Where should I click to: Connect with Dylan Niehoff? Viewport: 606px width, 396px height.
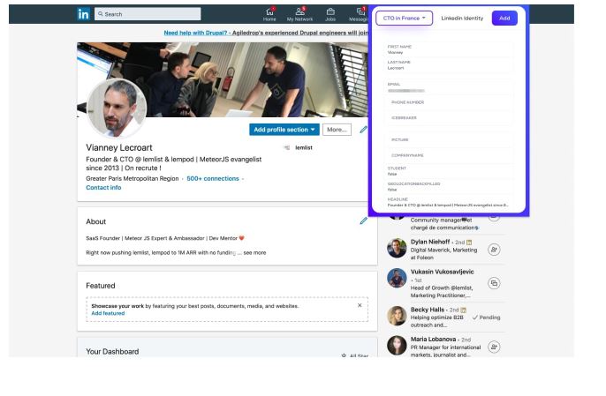(494, 250)
